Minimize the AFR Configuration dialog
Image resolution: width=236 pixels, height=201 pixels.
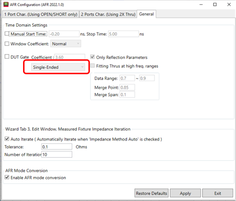tap(201, 4)
